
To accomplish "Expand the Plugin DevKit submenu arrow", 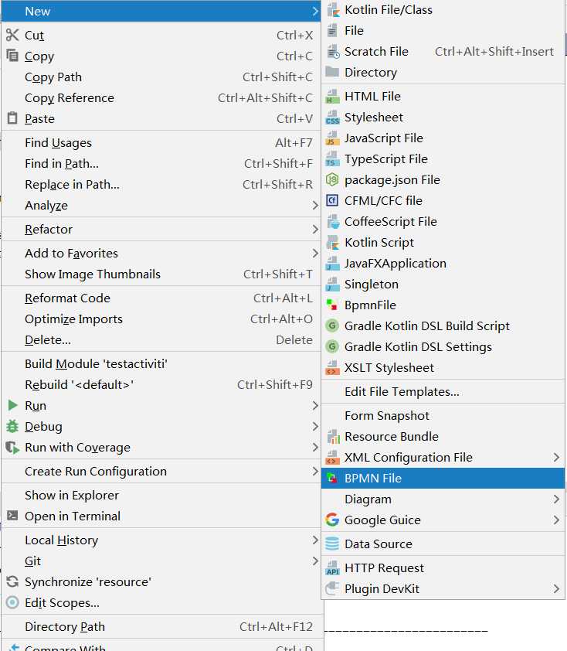I will 556,588.
